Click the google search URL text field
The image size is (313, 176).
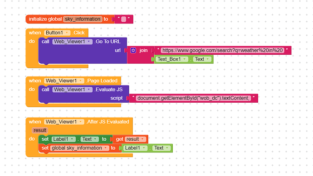pos(223,50)
